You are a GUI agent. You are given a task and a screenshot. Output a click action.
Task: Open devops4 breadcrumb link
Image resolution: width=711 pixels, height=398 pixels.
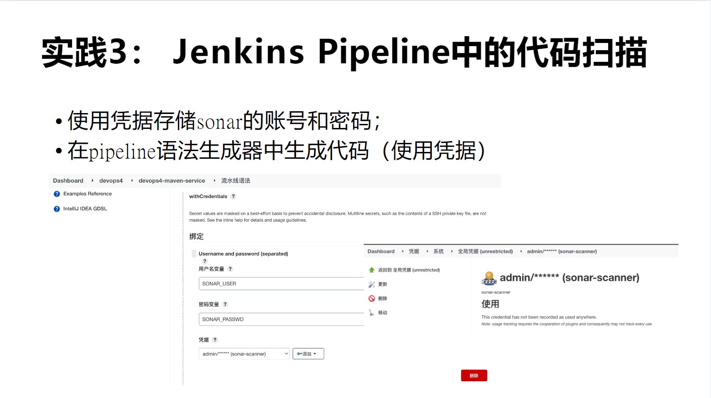111,180
